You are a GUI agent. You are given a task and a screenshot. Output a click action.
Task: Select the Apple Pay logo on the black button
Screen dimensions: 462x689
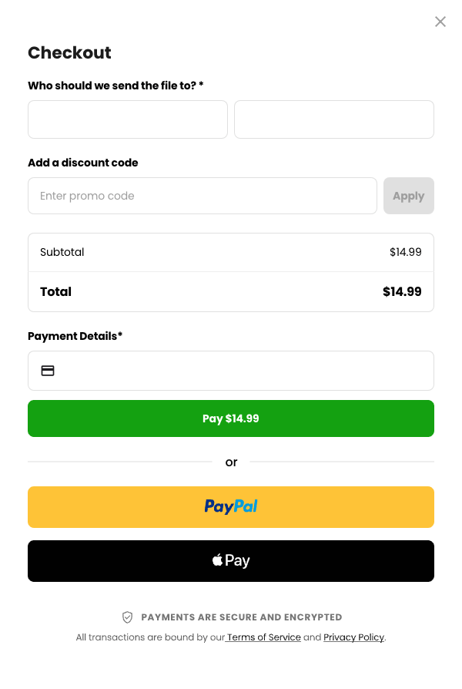coord(230,560)
